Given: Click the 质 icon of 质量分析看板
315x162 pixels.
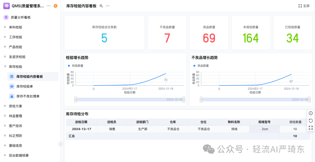Looking at the screenshot, I should (x=6, y=17).
